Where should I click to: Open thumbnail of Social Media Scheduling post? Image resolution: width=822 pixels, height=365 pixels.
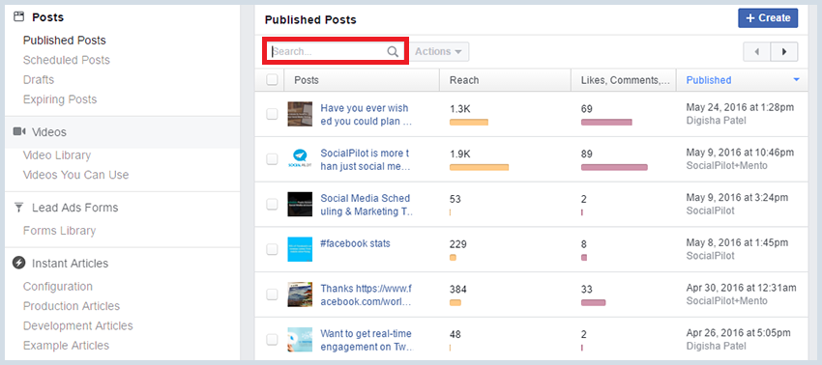click(300, 205)
